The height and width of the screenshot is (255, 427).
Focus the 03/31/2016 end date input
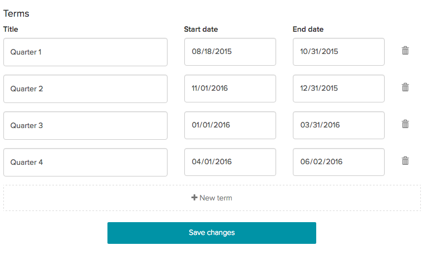pyautogui.click(x=339, y=125)
